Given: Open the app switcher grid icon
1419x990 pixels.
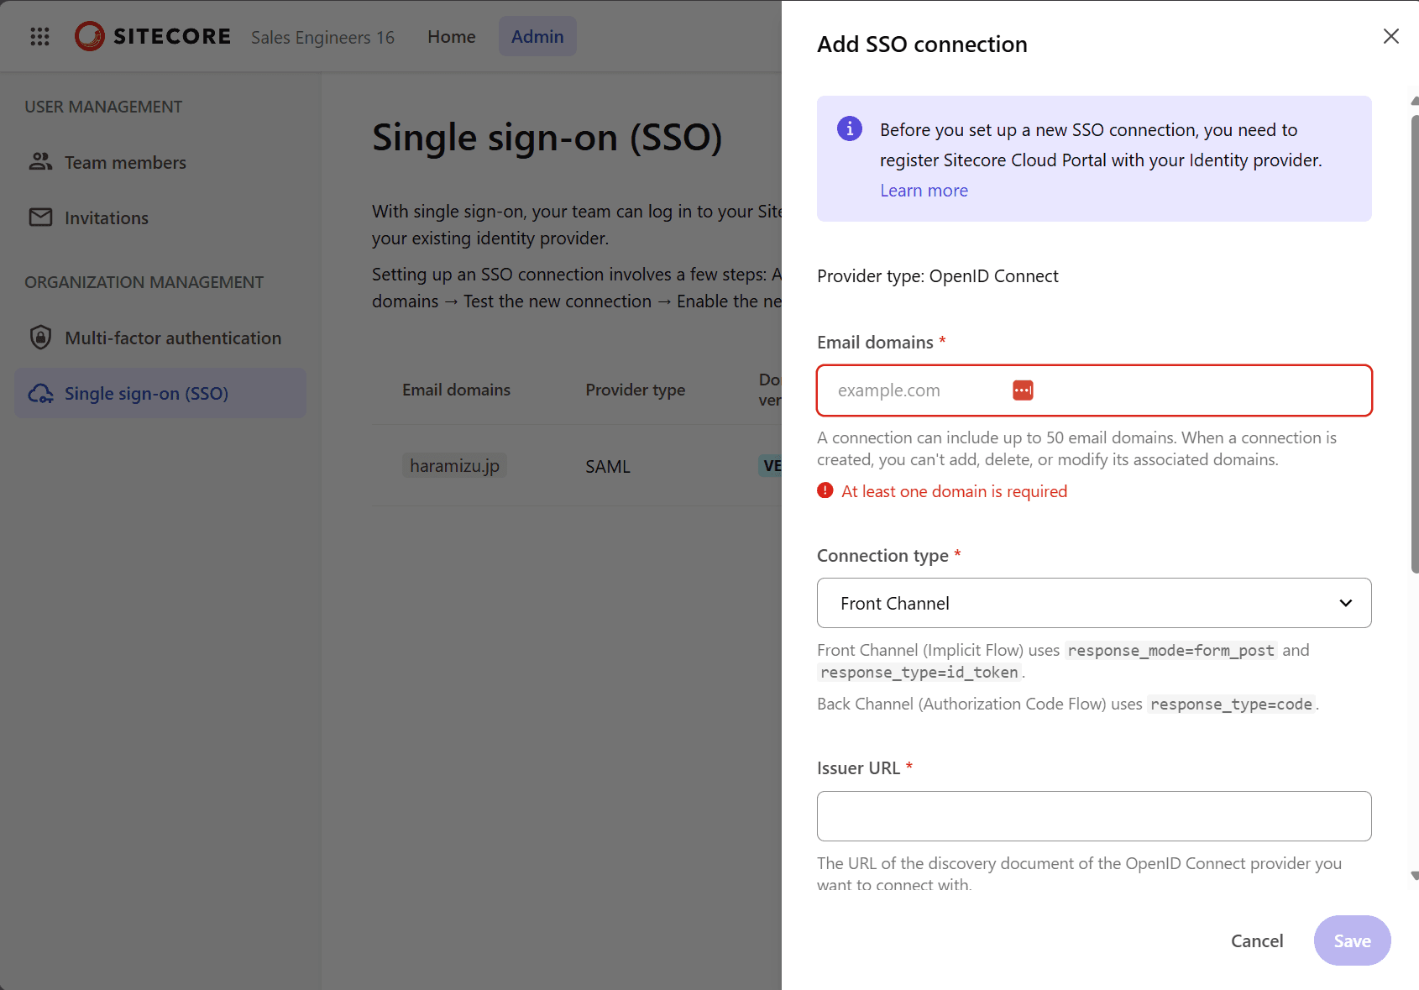Looking at the screenshot, I should click(x=39, y=36).
